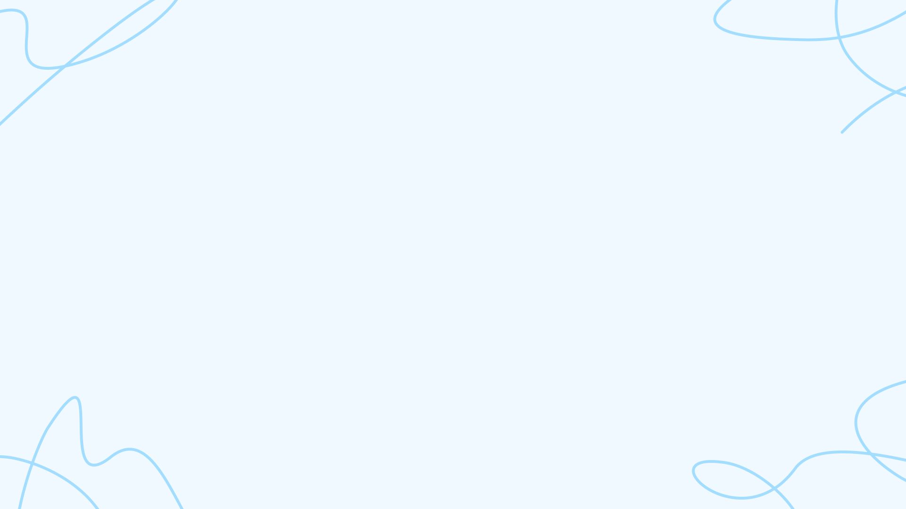Click the left tip of top-right loop
The height and width of the screenshot is (509, 906).
coord(715,20)
